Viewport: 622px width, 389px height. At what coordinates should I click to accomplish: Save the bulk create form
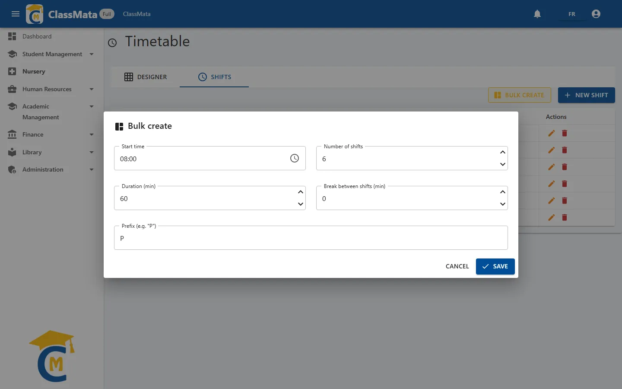[x=495, y=266]
